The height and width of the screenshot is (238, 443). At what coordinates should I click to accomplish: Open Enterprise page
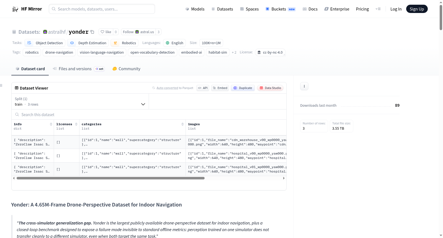(x=337, y=9)
